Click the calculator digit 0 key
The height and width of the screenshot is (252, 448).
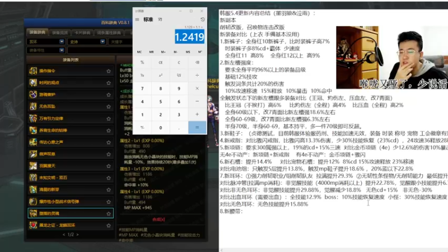(x=161, y=128)
